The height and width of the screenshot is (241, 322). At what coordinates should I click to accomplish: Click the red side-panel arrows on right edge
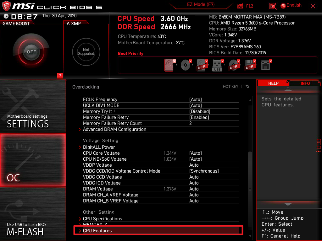click(x=318, y=152)
